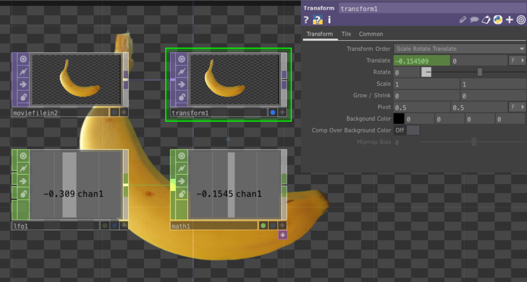Switch to the Common tab
This screenshot has height=282, width=527.
point(371,34)
